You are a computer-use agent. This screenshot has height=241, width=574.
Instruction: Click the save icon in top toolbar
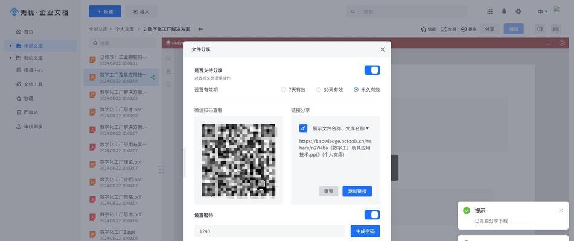556,29
